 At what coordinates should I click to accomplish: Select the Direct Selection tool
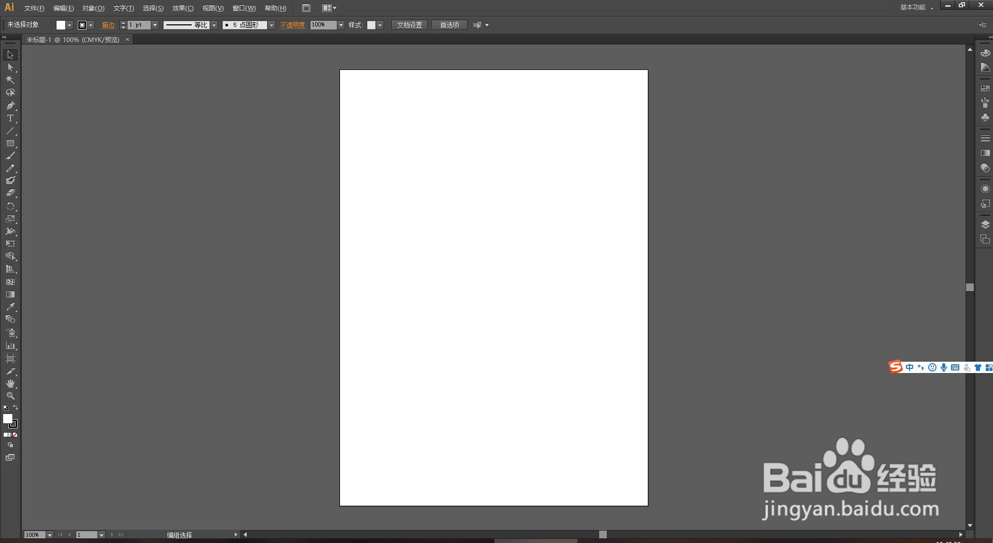10,67
